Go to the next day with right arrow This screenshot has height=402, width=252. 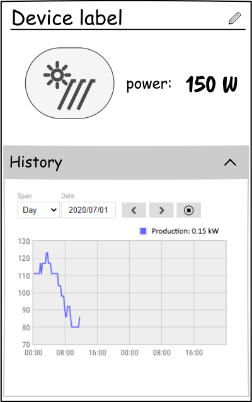[x=161, y=210]
